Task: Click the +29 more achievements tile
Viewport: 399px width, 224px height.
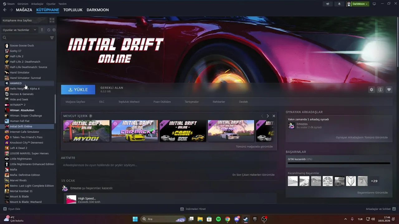Action: (374, 181)
